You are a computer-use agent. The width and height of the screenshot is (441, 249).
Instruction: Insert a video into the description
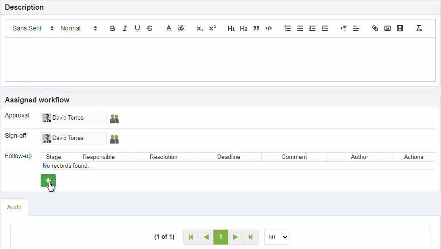[x=399, y=28]
